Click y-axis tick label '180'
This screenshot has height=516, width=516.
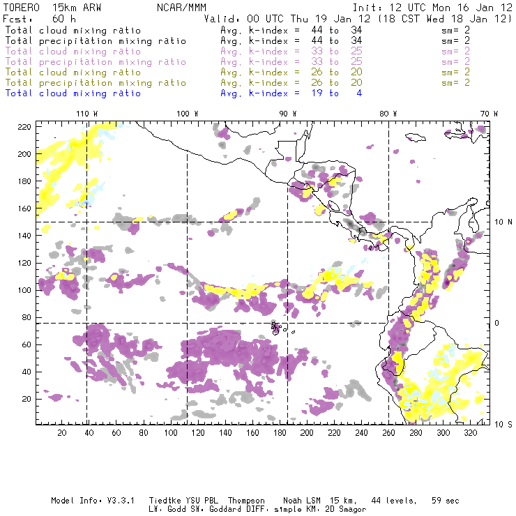tap(24, 181)
